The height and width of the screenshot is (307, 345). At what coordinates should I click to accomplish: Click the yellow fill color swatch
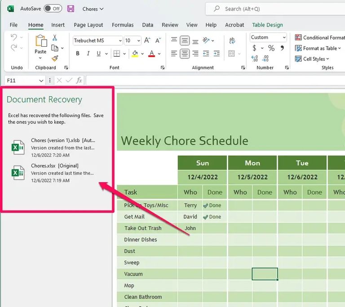point(134,54)
